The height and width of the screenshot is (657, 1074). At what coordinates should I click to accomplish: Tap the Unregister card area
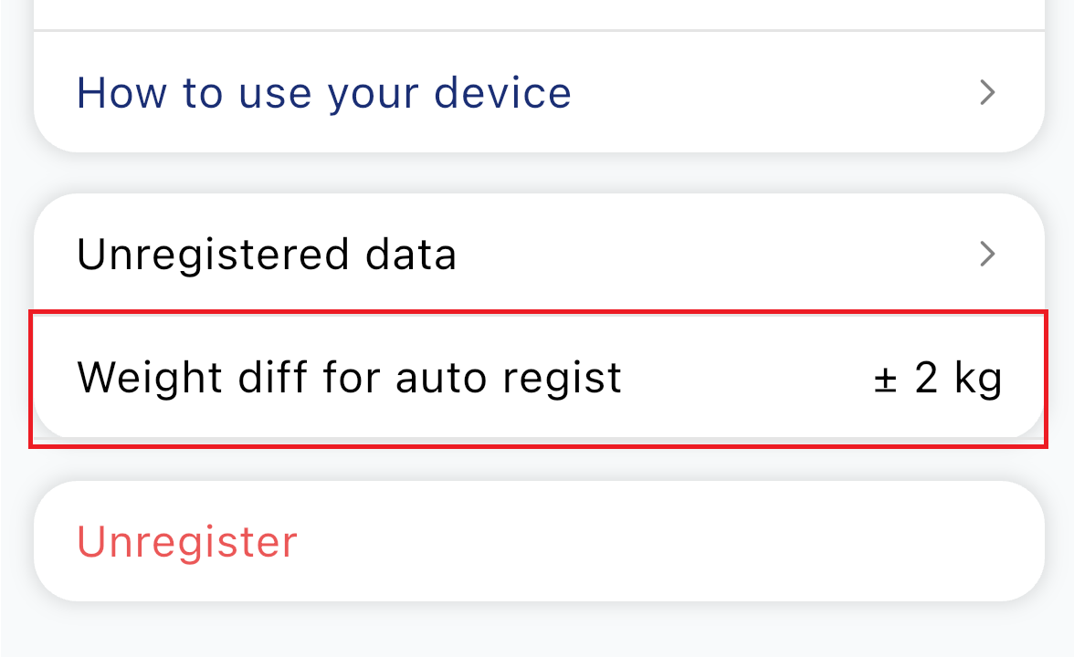point(639,541)
